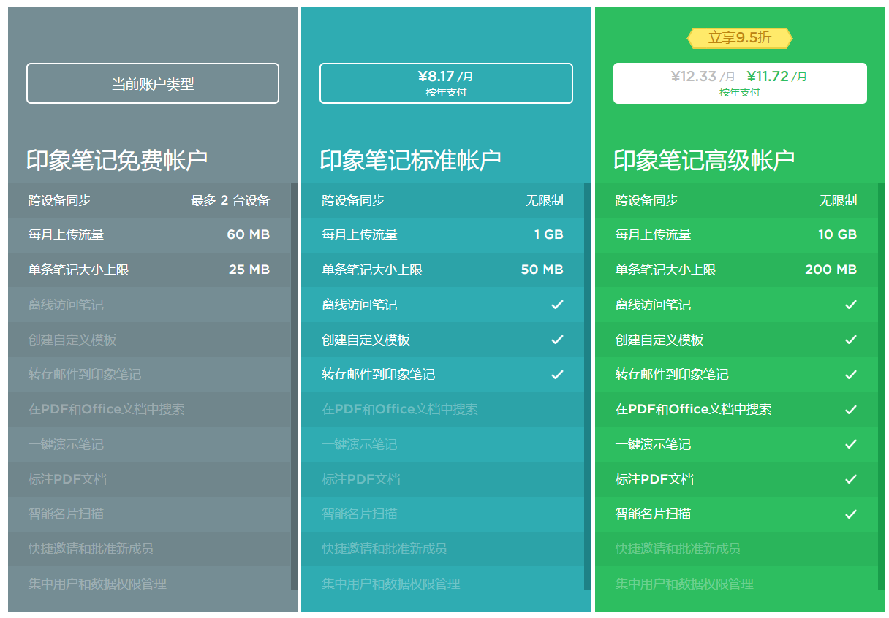
Task: Toggle the 每月上传流量 row showing 1 GB
Action: click(444, 235)
